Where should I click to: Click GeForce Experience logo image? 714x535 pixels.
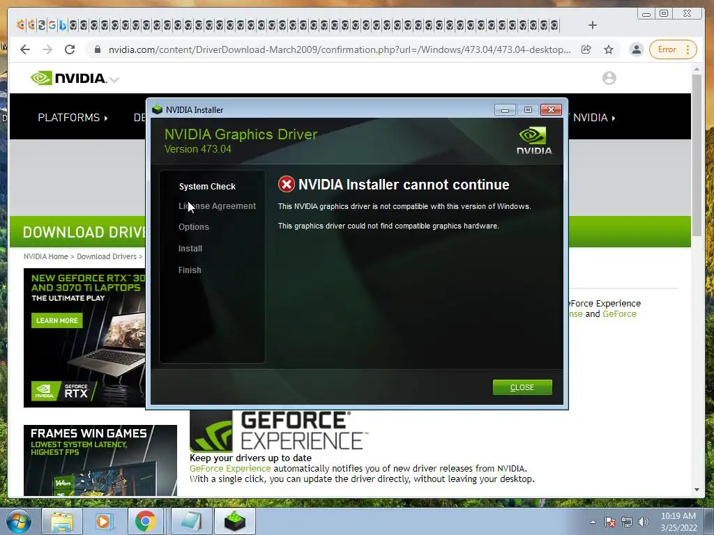[x=279, y=431]
